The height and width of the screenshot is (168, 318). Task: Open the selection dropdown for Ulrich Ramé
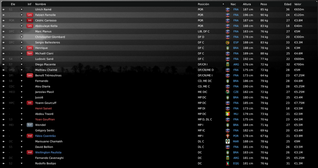(21, 10)
